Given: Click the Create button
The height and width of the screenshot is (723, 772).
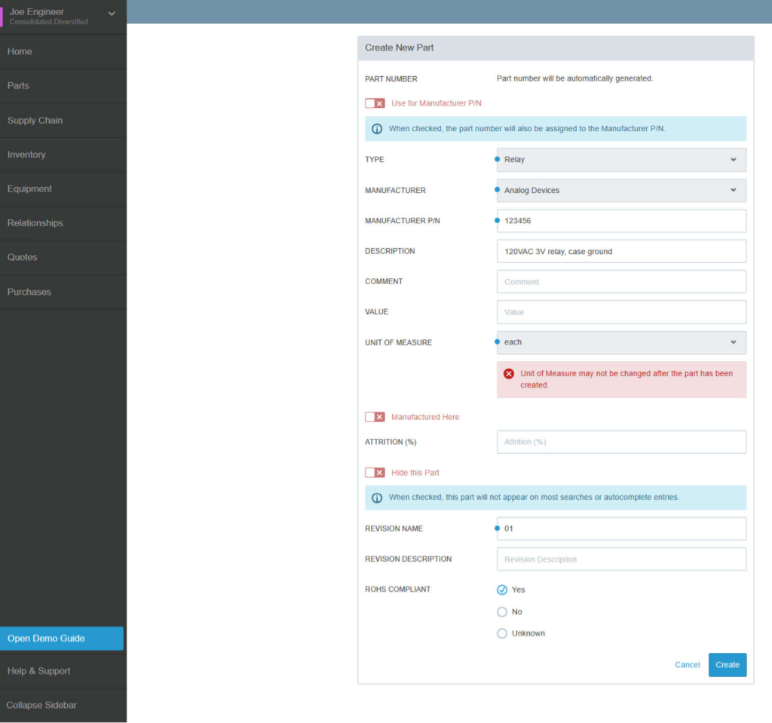Looking at the screenshot, I should (x=727, y=664).
